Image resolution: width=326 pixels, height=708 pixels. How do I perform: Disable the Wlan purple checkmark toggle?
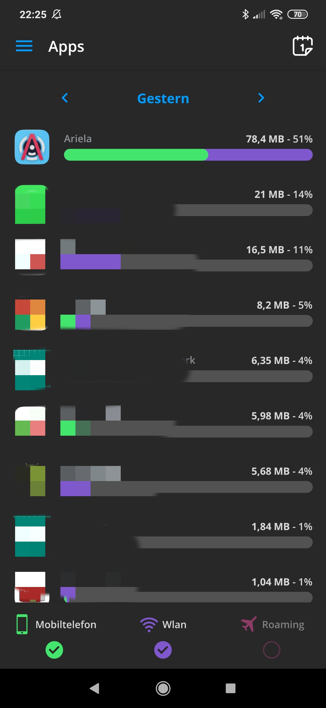[163, 650]
